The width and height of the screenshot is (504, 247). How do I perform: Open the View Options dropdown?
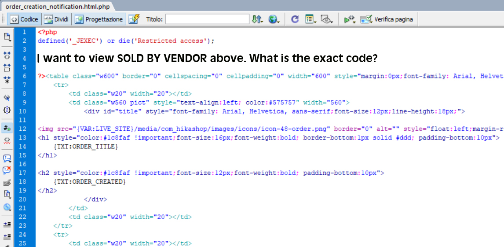(311, 19)
